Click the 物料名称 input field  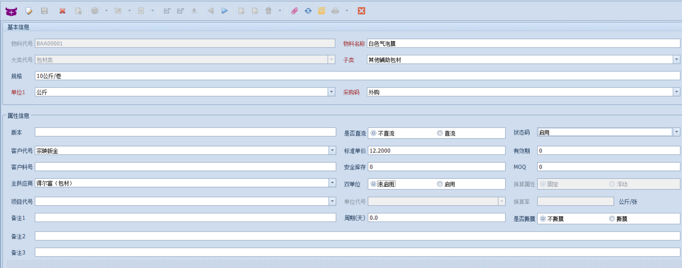coord(523,44)
